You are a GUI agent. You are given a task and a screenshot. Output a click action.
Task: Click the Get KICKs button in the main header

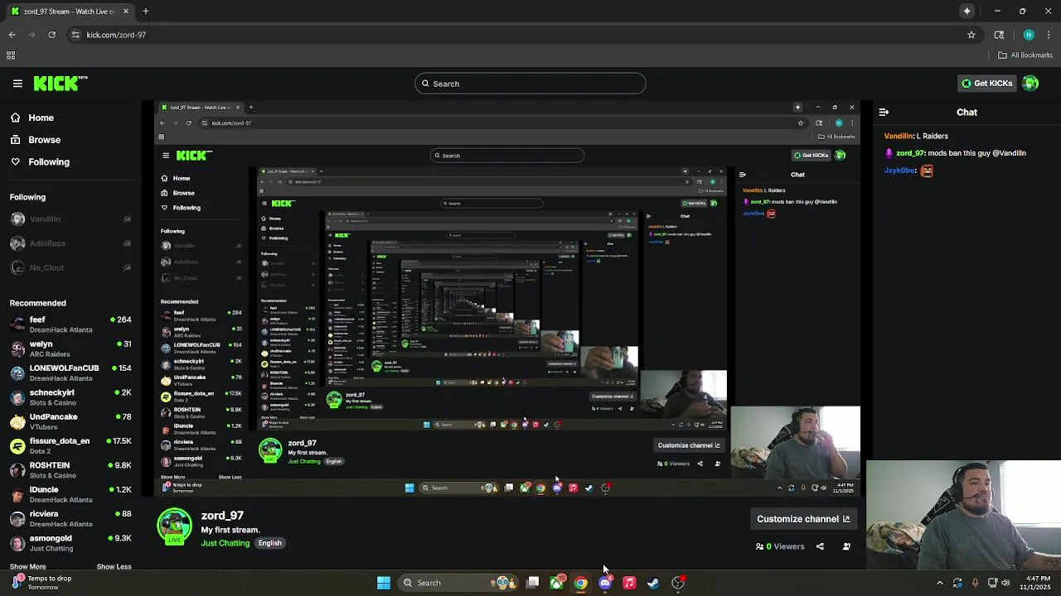(x=986, y=84)
